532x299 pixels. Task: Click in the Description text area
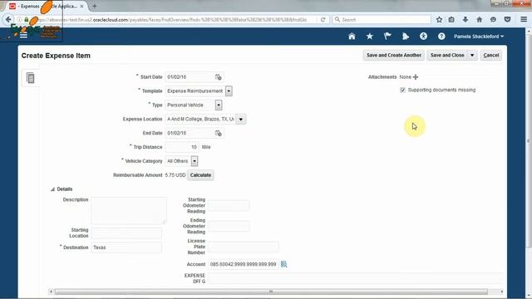click(x=129, y=210)
